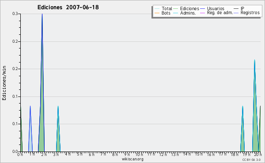
Task: Click the '0.0' y-axis value
Action: (15, 152)
